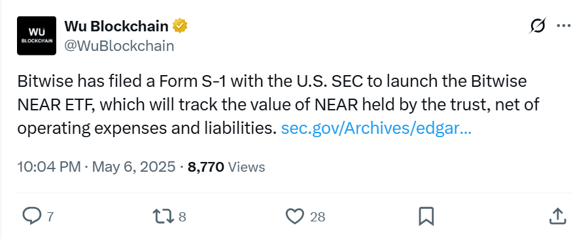Click the like count 28
This screenshot has width=588, height=239.
[318, 217]
